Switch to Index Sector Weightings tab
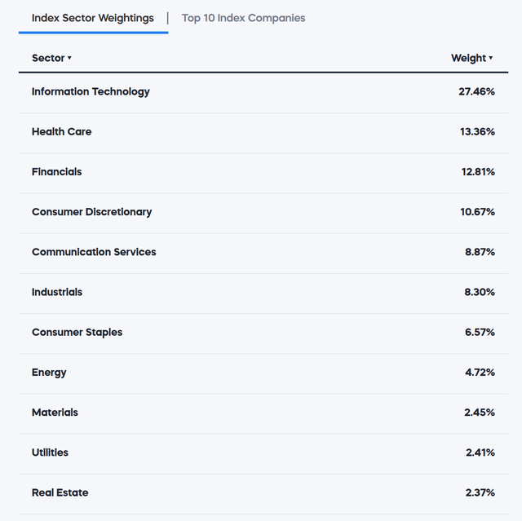This screenshot has height=521, width=522. 93,18
